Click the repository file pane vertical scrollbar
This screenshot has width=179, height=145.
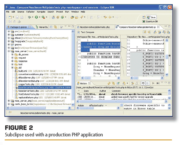coord(167,57)
